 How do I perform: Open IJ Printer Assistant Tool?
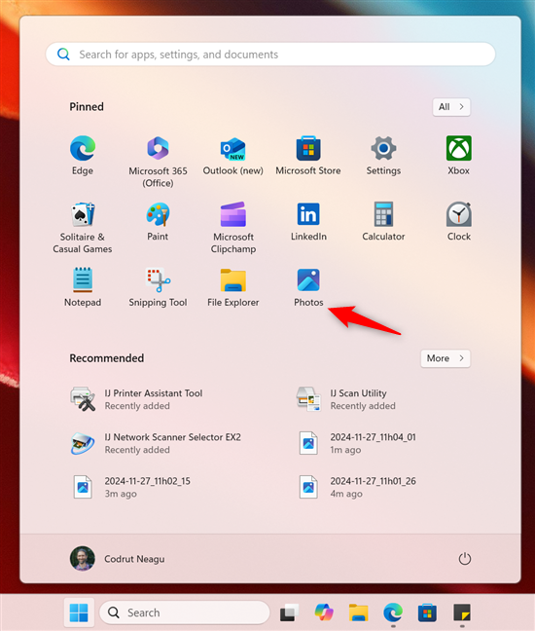tap(136, 399)
